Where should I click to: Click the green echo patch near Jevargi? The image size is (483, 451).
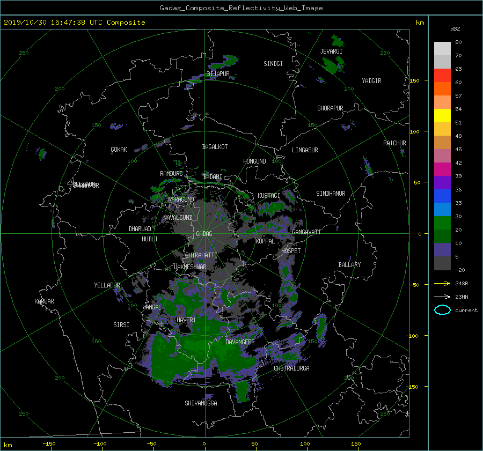332,65
